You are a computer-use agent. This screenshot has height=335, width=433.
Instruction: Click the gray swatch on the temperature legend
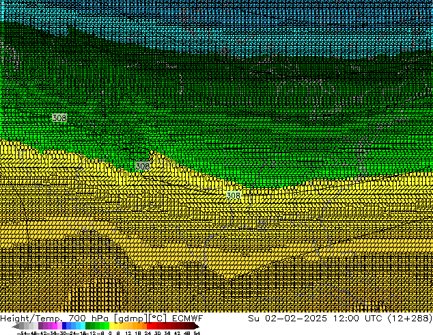pyautogui.click(x=21, y=326)
